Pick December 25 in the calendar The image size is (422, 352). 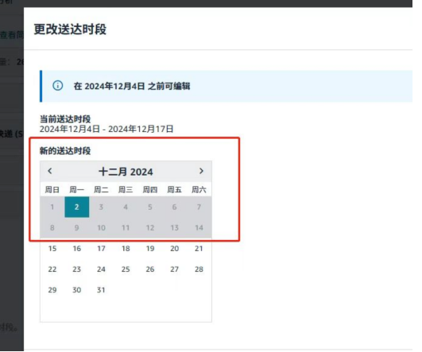126,269
